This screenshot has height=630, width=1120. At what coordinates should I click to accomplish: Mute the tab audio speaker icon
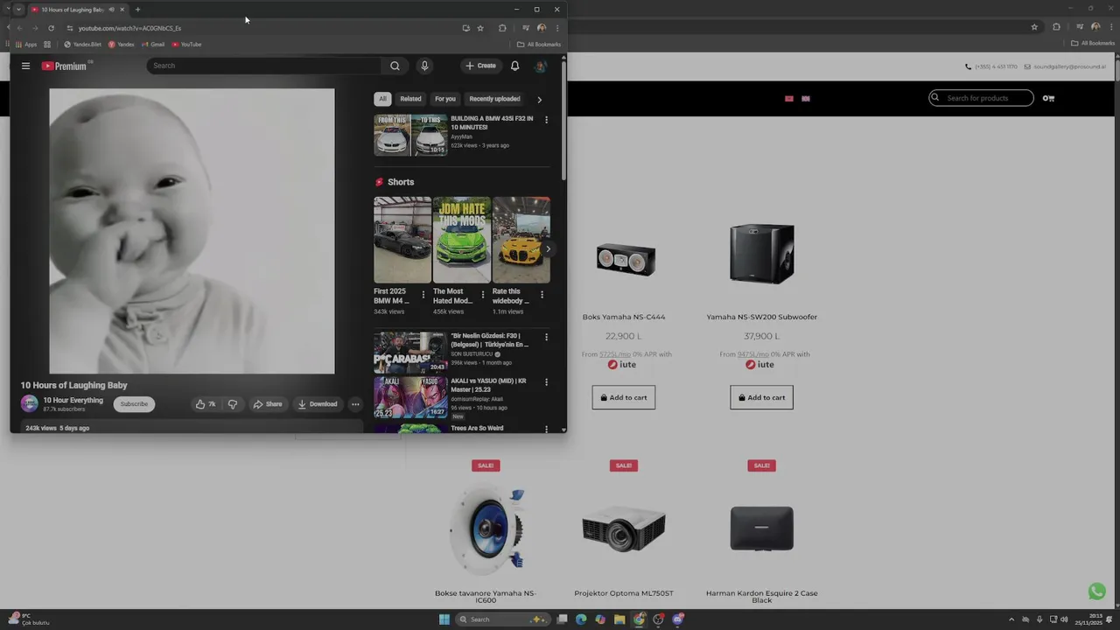pos(111,10)
